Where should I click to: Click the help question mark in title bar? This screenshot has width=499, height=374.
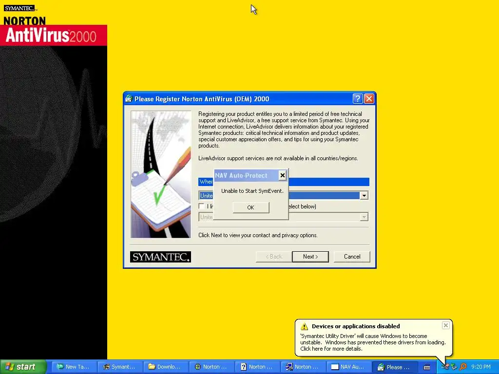point(358,98)
